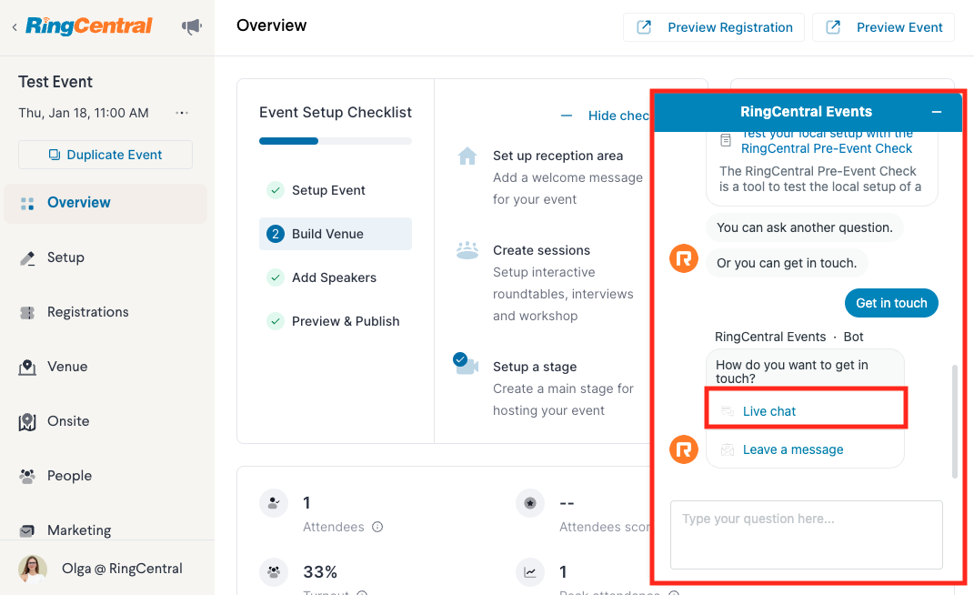Open the megaphone announcements icon

pyautogui.click(x=191, y=26)
